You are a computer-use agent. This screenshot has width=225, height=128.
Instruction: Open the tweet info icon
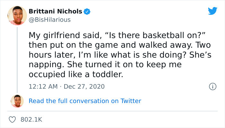pyautogui.click(x=212, y=86)
